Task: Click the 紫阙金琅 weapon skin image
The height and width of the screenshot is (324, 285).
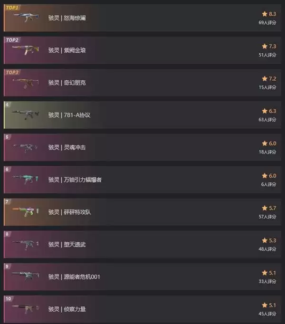Action: (26, 50)
